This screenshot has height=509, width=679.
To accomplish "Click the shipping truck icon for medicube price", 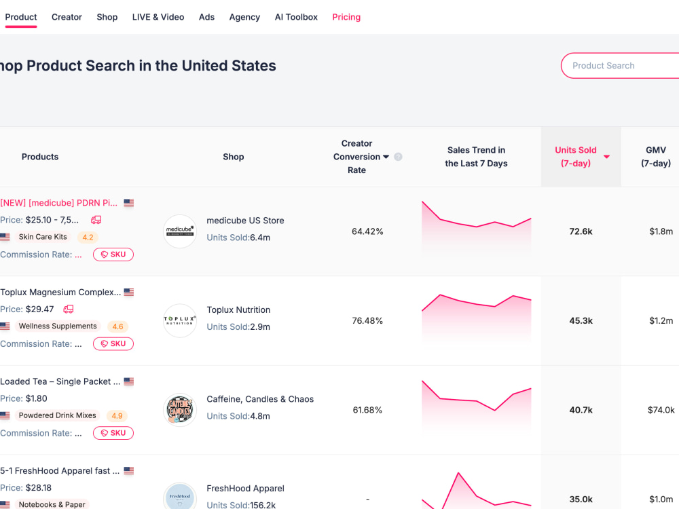I will tap(96, 220).
